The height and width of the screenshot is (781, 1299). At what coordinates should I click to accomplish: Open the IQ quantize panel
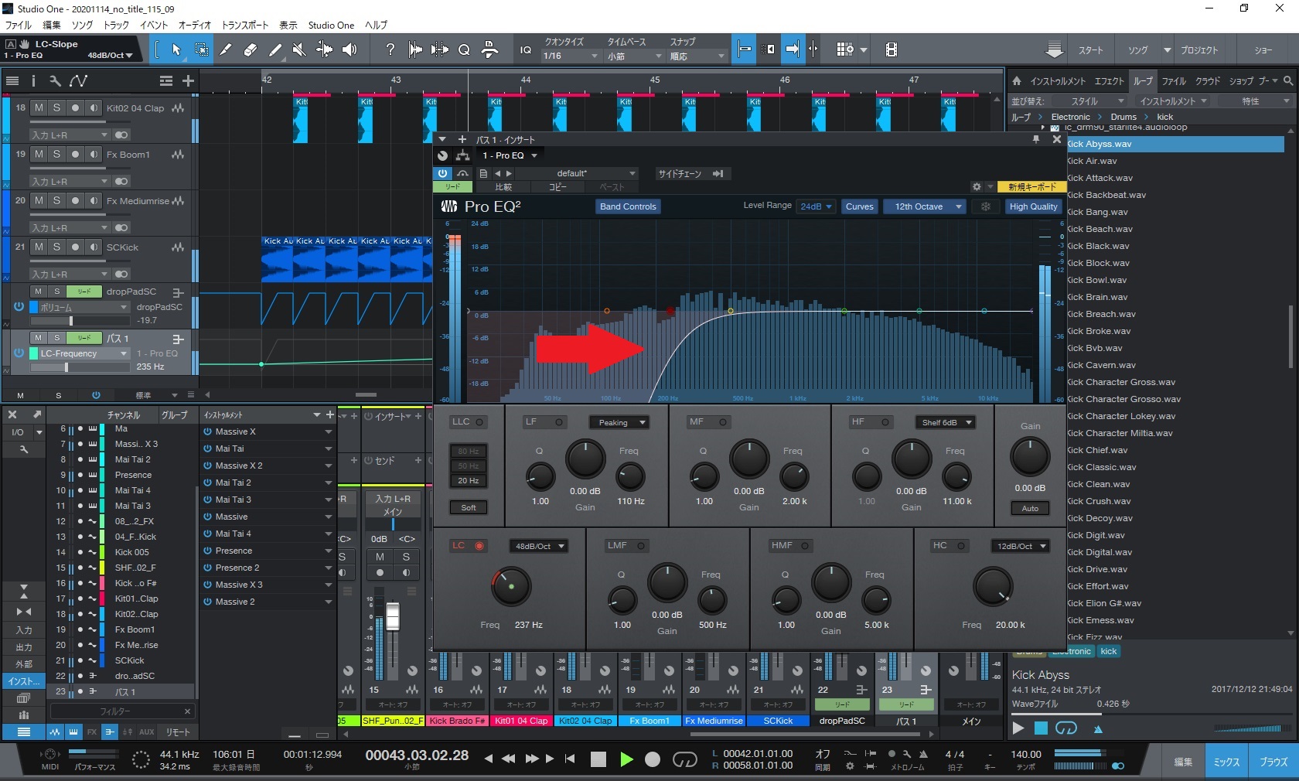tap(526, 49)
